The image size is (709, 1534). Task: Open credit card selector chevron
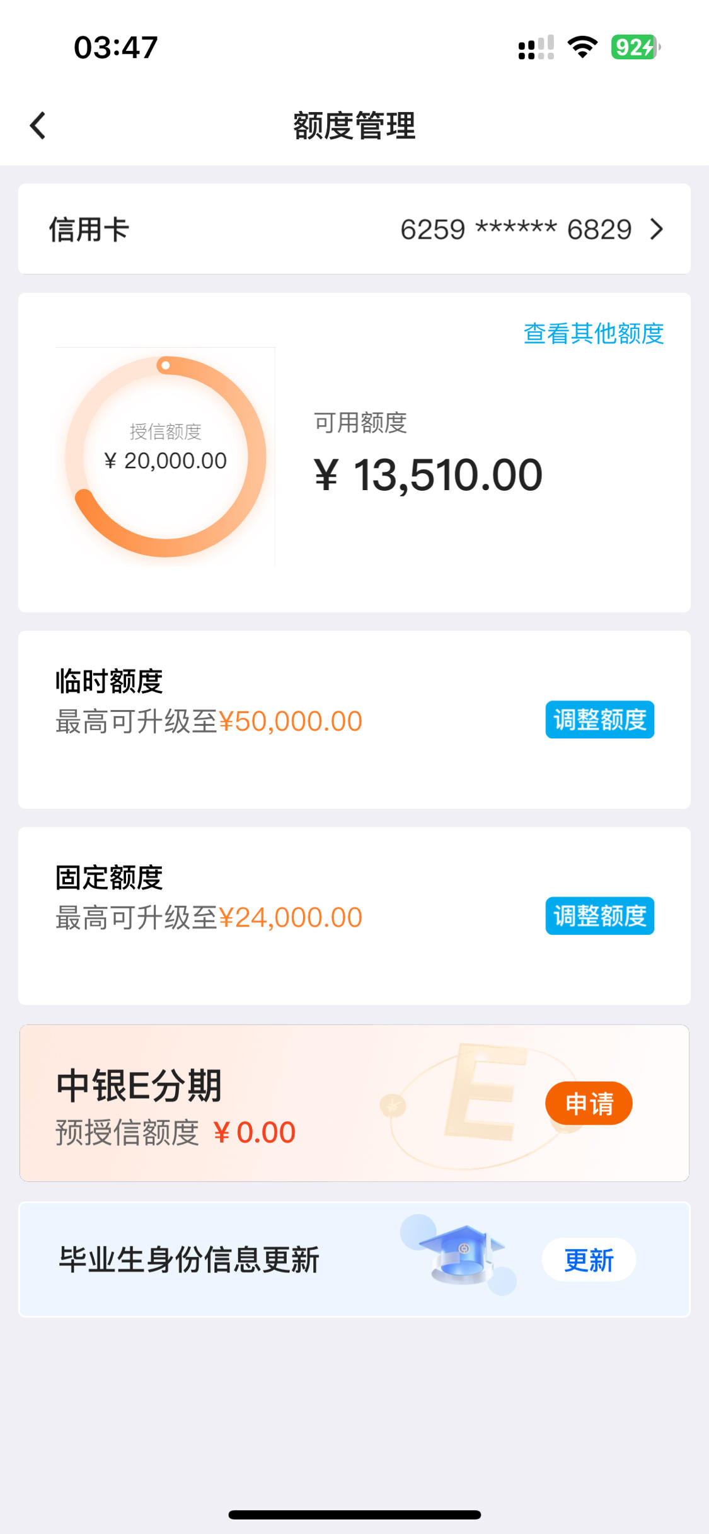(656, 229)
